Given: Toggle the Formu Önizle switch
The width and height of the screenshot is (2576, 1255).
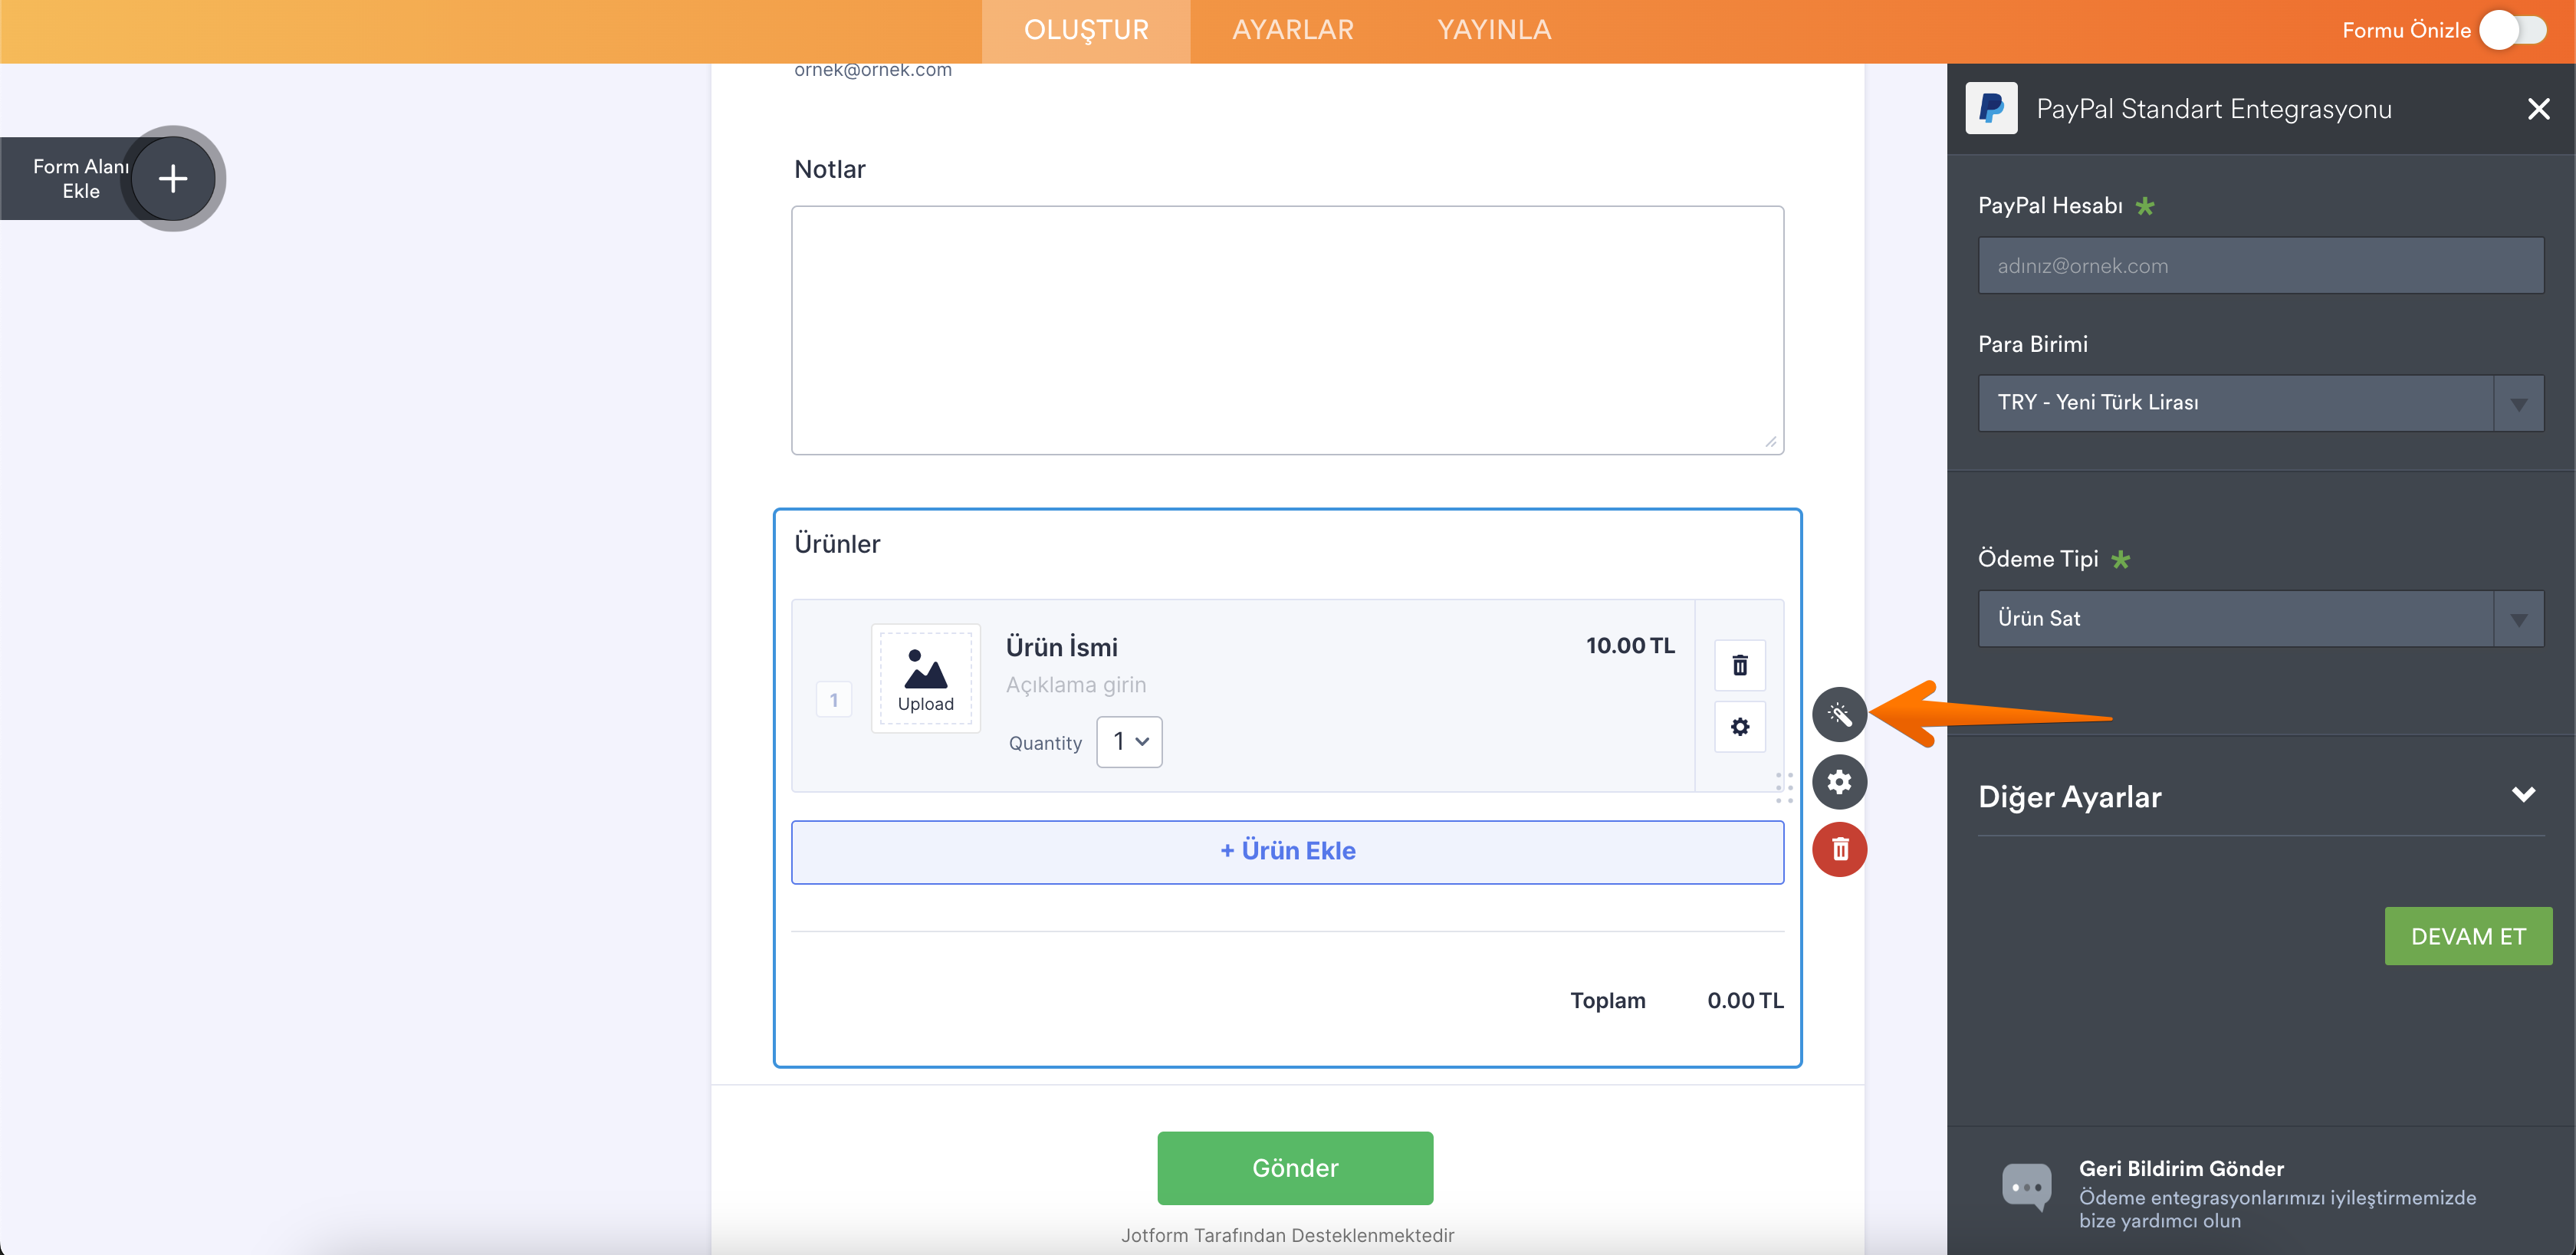Looking at the screenshot, I should coord(2512,30).
